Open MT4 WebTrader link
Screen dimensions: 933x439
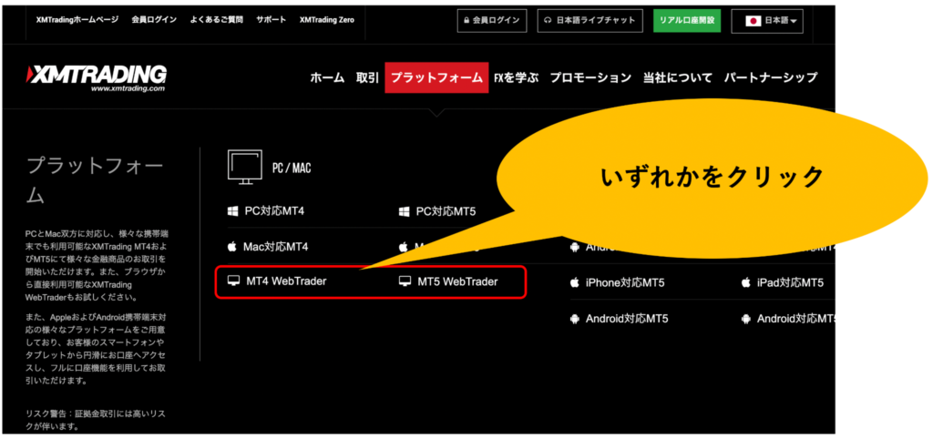pyautogui.click(x=286, y=281)
